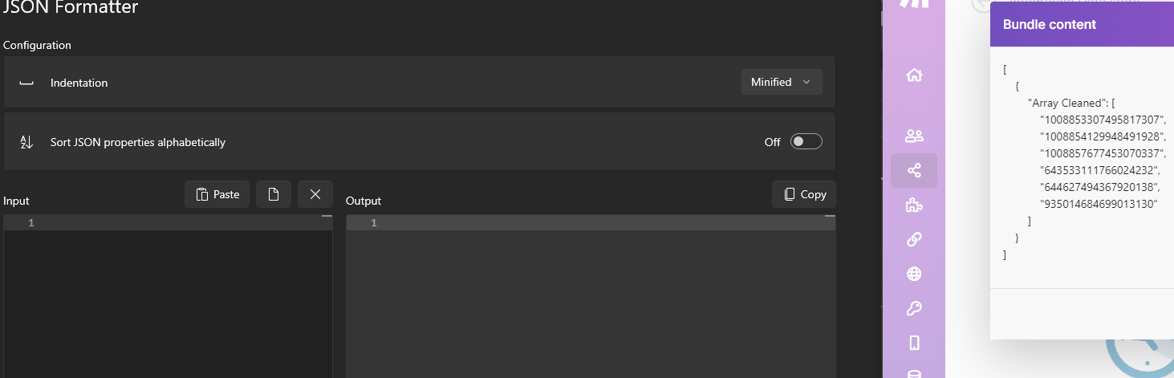Open the Connections chain-link icon
This screenshot has height=378, width=1174.
[x=913, y=239]
